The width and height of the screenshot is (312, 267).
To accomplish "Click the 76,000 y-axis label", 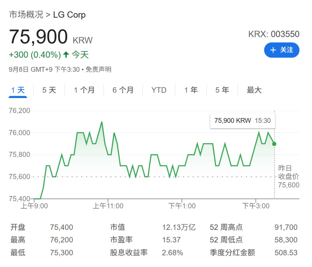I will (x=19, y=133).
